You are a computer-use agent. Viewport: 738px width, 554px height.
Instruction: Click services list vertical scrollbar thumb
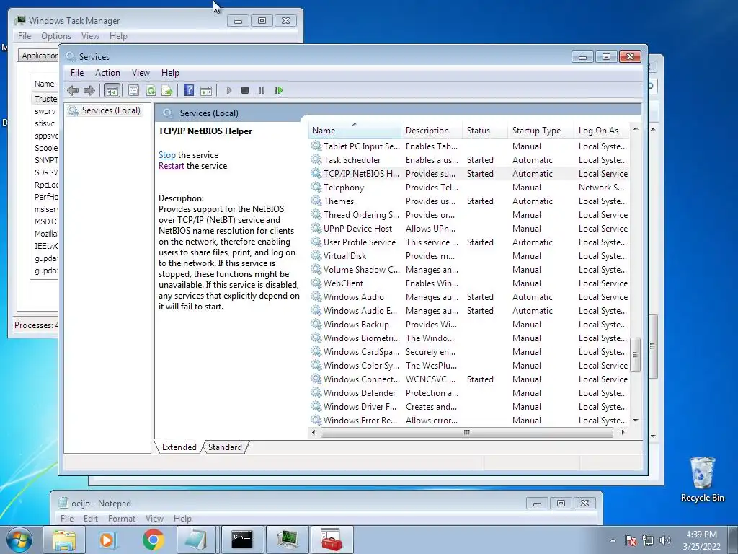click(636, 355)
